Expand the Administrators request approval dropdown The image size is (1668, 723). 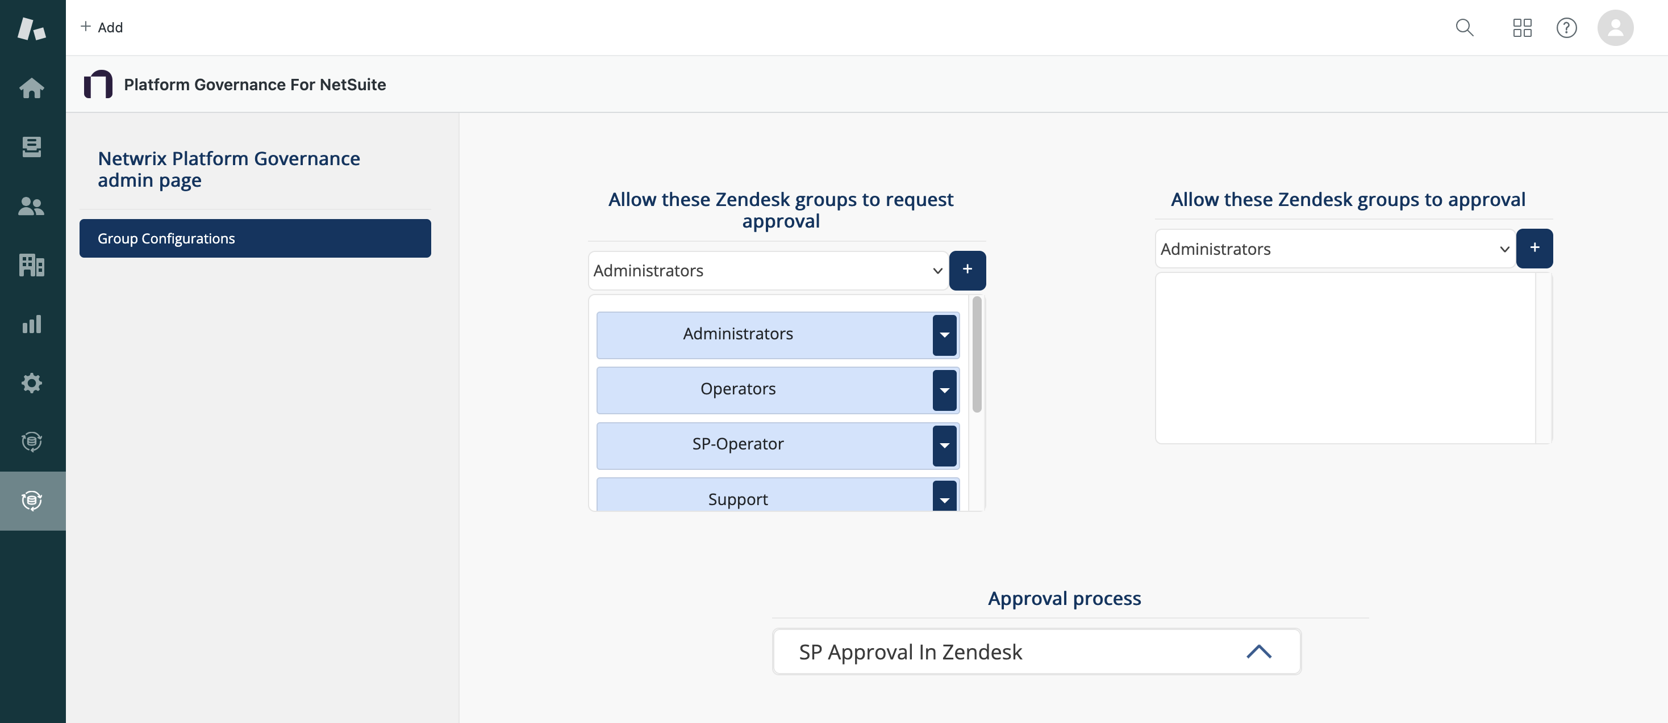coord(768,270)
